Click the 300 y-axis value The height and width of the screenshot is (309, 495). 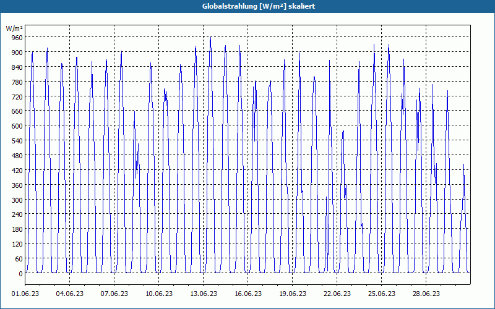coord(17,200)
